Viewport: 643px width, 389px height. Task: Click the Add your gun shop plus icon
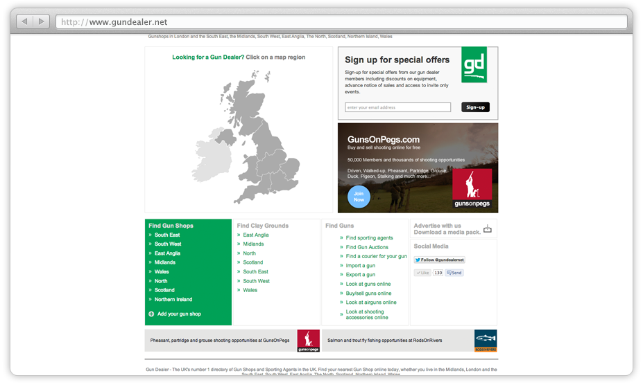pos(151,314)
